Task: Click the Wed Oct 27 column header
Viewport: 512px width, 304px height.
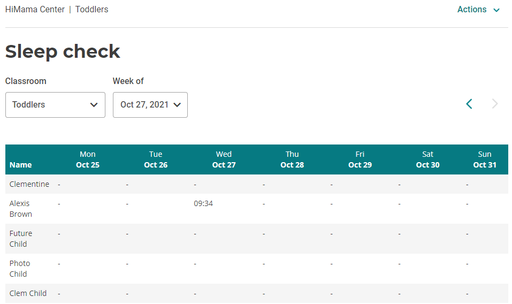Action: tap(224, 159)
